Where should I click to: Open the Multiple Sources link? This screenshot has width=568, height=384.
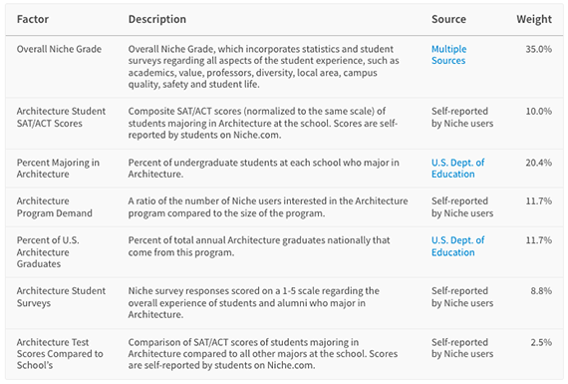click(x=448, y=55)
